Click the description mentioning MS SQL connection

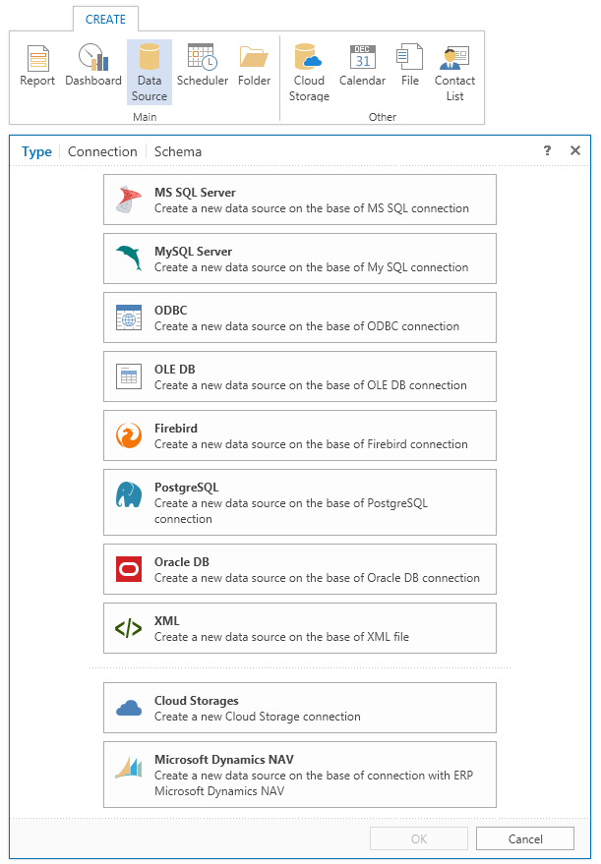click(x=312, y=208)
